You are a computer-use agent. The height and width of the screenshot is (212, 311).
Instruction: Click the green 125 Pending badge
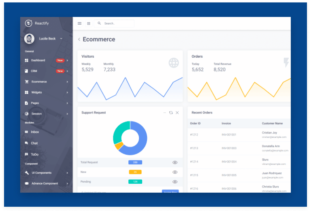135,182
